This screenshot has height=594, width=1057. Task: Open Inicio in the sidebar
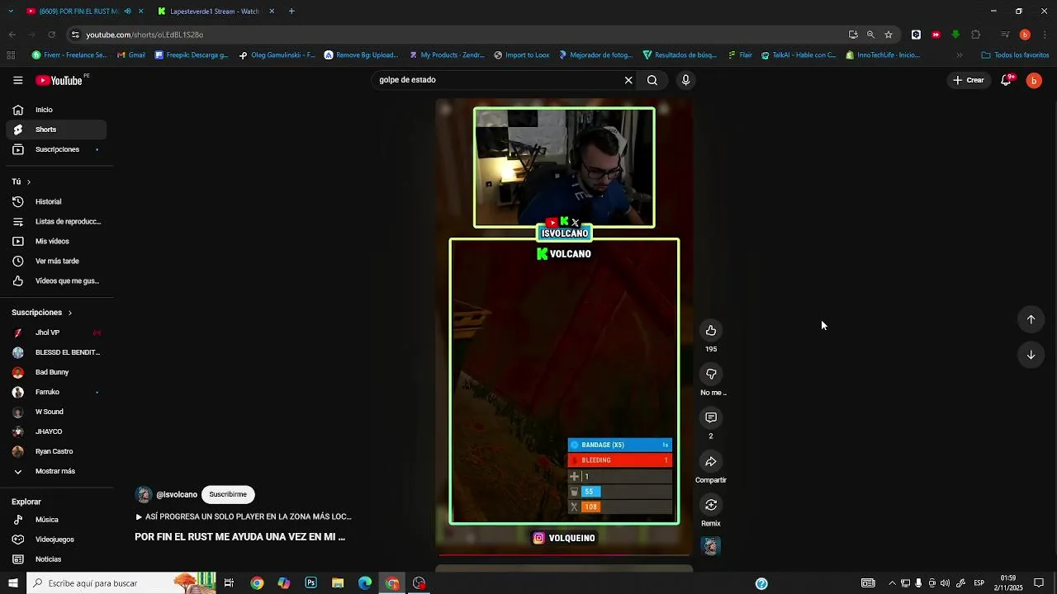click(x=56, y=110)
